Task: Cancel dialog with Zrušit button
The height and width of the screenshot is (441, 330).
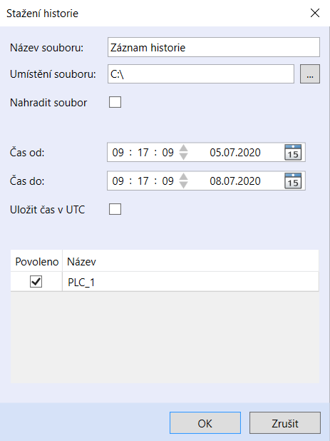Action: click(x=285, y=423)
